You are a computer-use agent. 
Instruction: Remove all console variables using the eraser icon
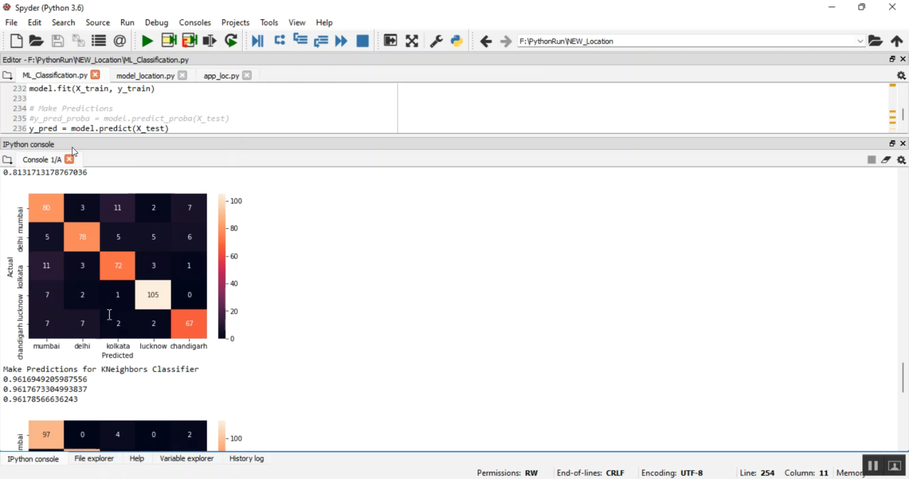[x=886, y=159]
